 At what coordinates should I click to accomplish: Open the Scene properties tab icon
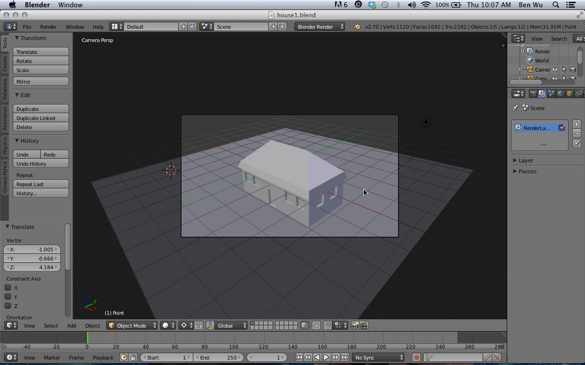551,94
